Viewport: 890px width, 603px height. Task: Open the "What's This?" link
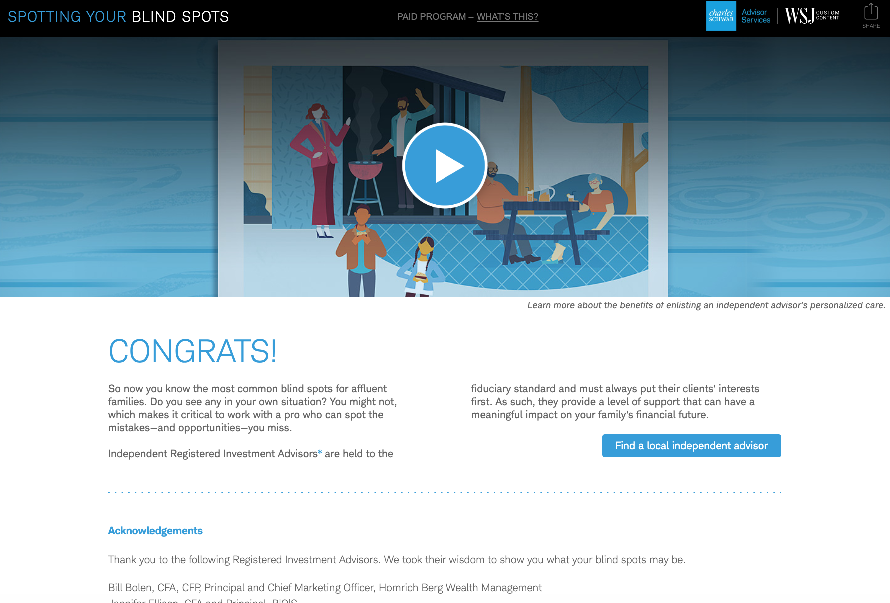(507, 17)
